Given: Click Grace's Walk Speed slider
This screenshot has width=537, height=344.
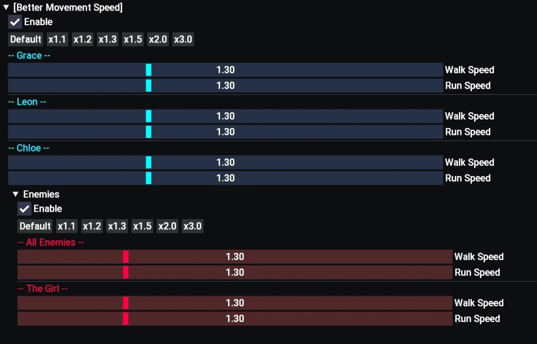Looking at the screenshot, I should (x=225, y=70).
